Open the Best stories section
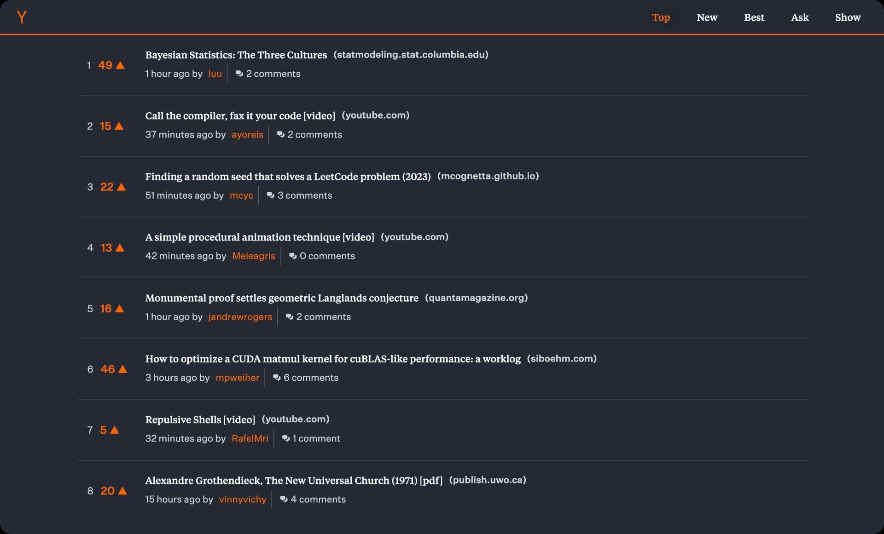Viewport: 884px width, 534px height. tap(754, 17)
